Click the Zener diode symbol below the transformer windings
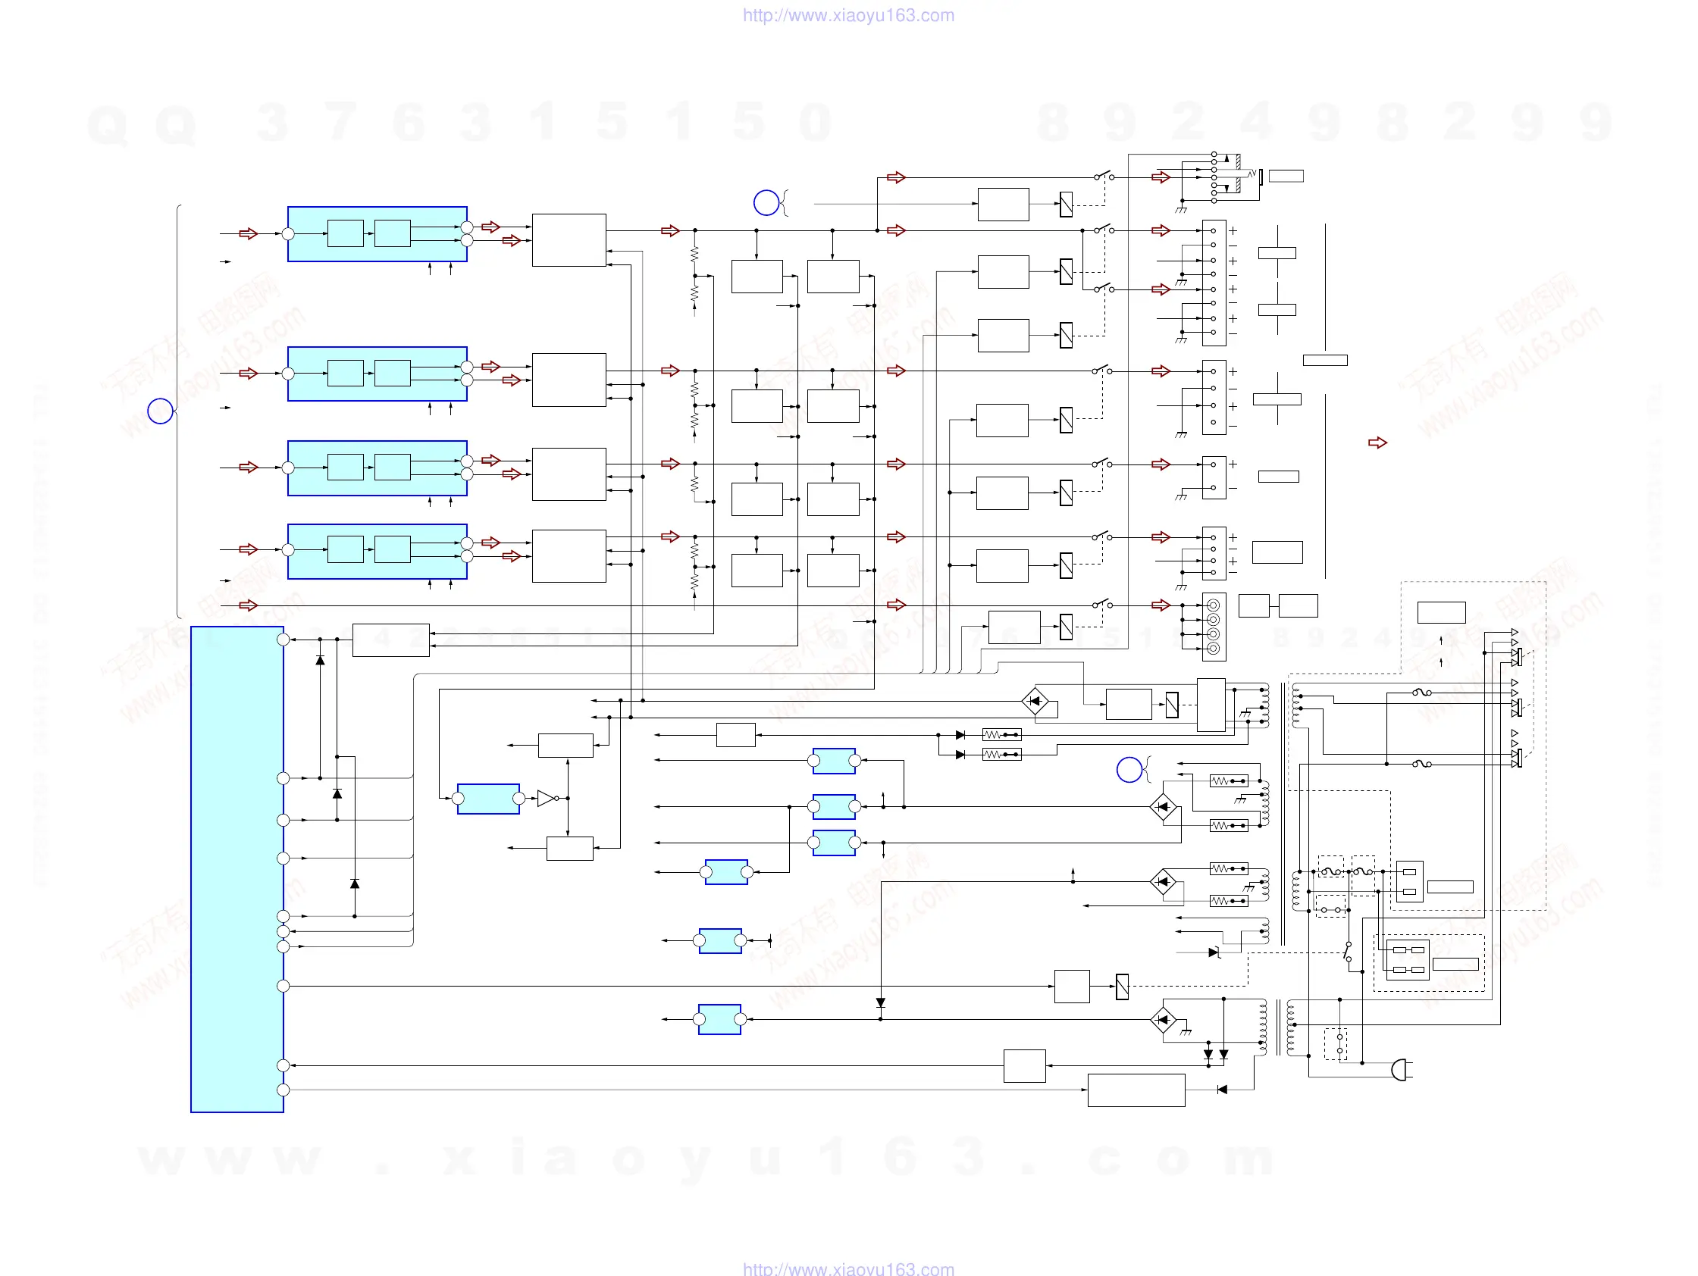 (1214, 952)
